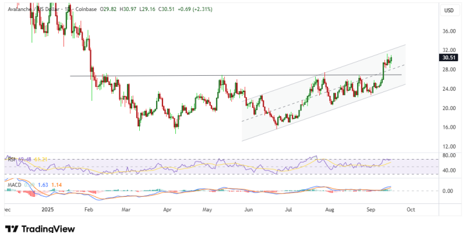Click the 12.00 price axis label
Screen dimensions: 466x233
(x=449, y=147)
